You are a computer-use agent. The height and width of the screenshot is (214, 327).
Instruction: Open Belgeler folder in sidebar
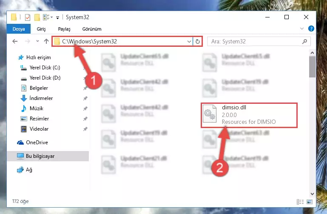click(39, 88)
